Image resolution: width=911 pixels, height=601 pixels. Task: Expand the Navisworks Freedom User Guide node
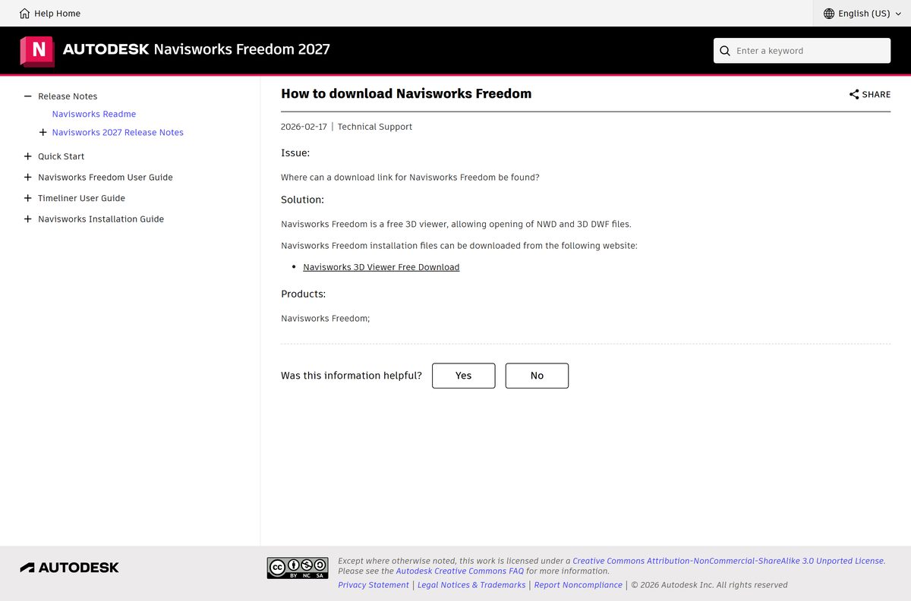(28, 178)
